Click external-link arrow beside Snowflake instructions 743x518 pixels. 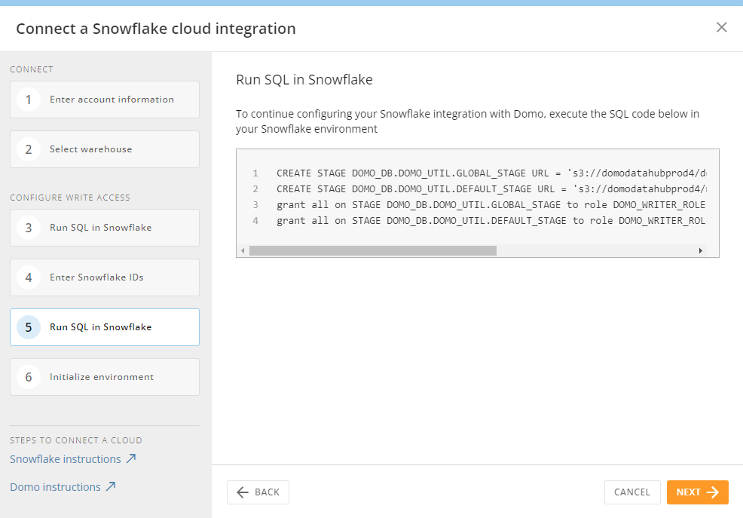click(131, 458)
